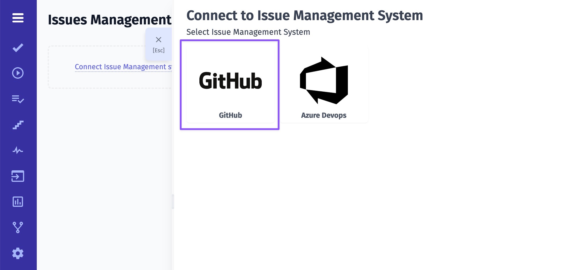This screenshot has width=566, height=270.
Task: Open the Branches fork icon
Action: pos(18,227)
